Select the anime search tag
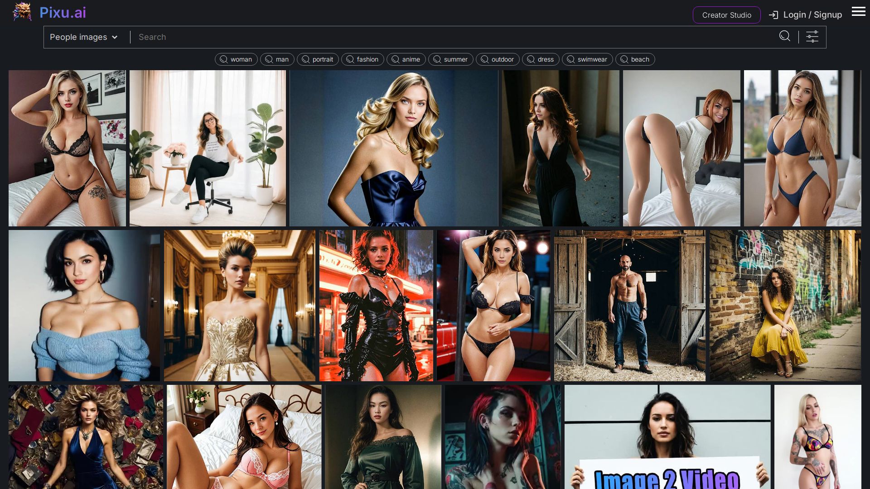This screenshot has height=489, width=870. (406, 59)
